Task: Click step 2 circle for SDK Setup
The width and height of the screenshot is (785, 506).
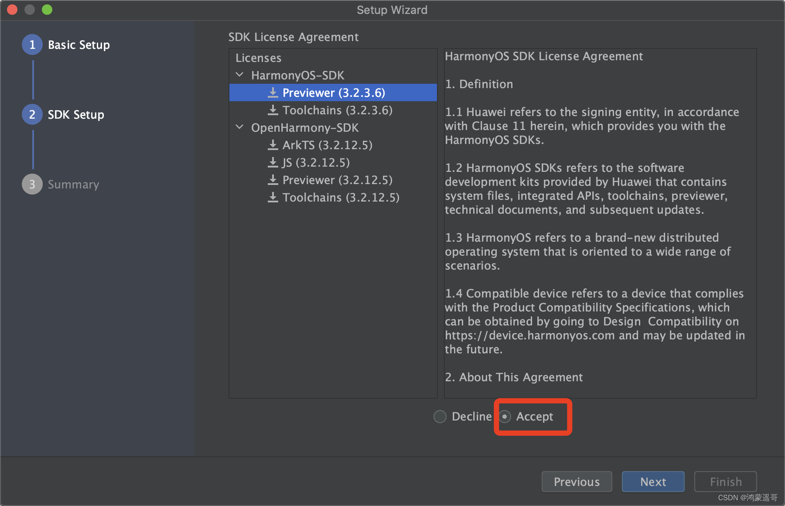Action: click(x=32, y=114)
